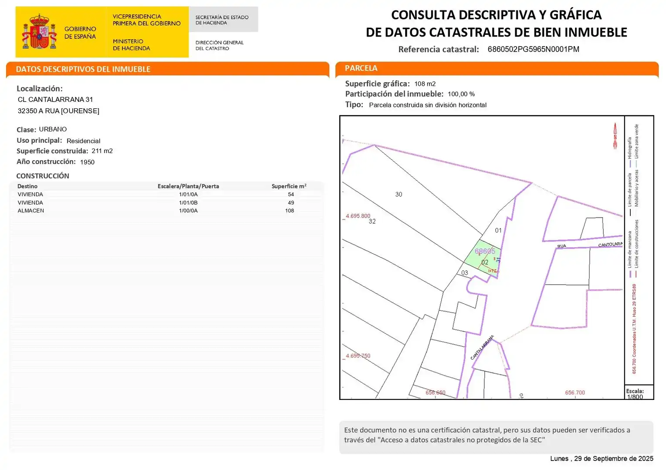Select surface value '49' in table

[291, 203]
